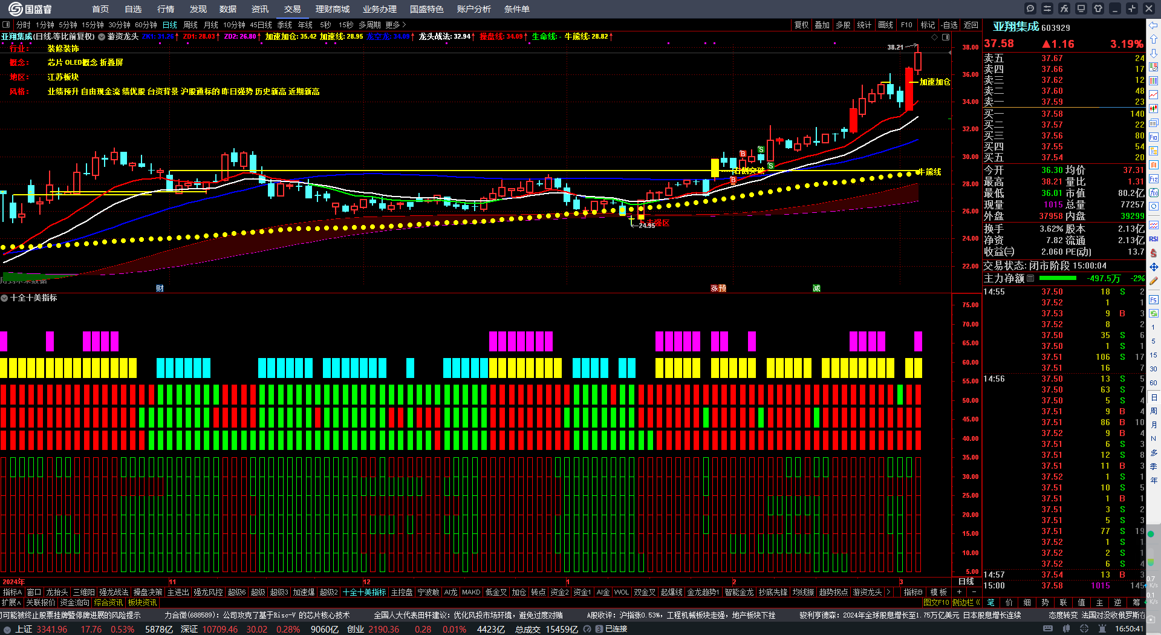Image resolution: width=1161 pixels, height=635 pixels.
Task: Click the down-arrow next stock icon
Action: pos(1154,53)
